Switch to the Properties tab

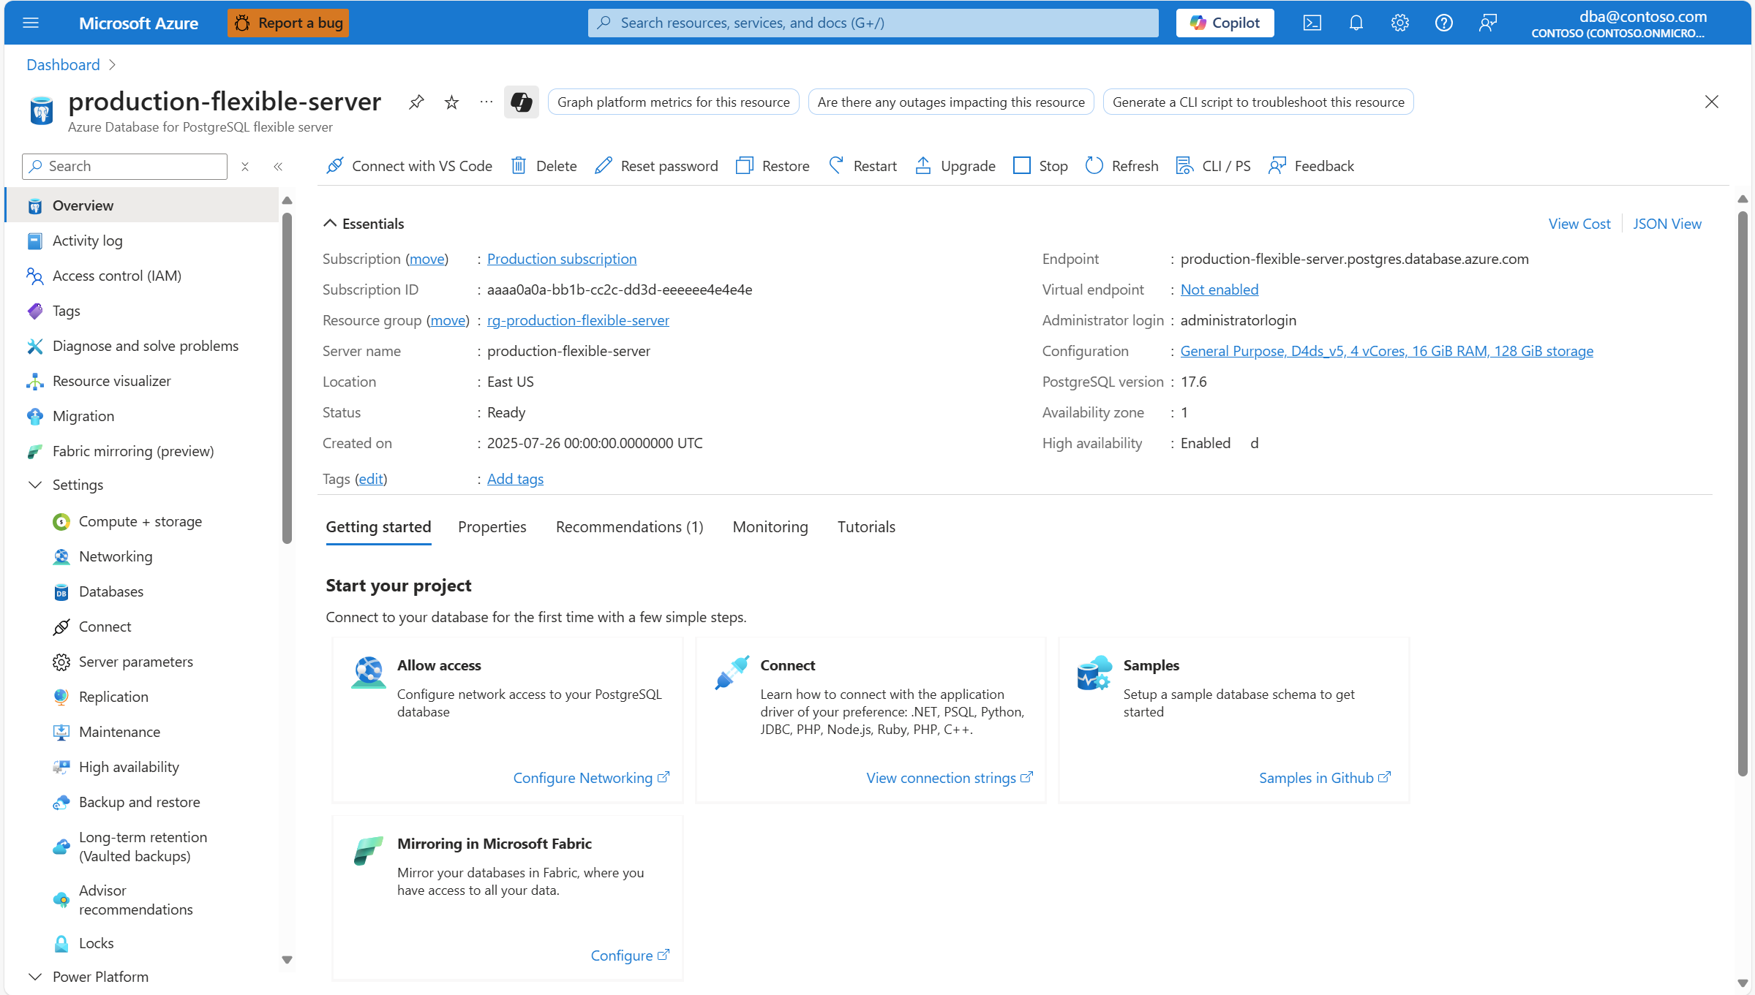click(x=492, y=526)
